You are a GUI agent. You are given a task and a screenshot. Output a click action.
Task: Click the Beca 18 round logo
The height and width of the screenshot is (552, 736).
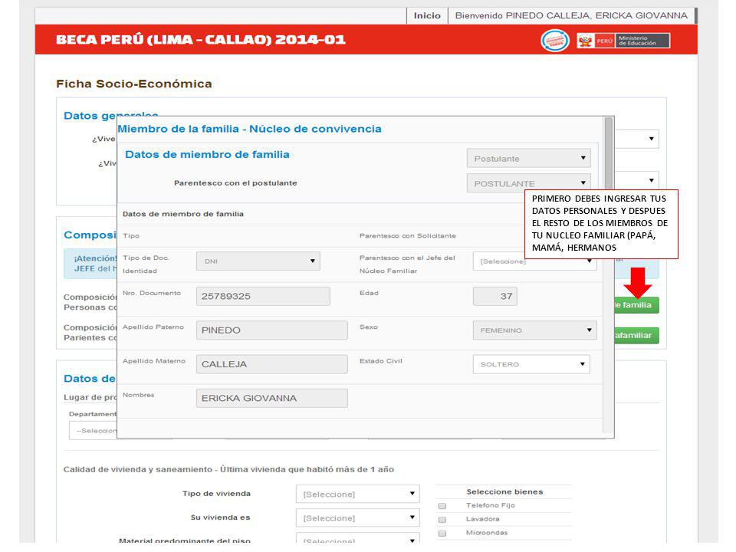[x=555, y=41]
